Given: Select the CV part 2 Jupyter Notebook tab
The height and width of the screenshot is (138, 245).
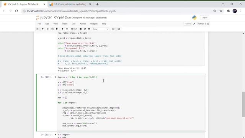Looking at the screenshot, I should coord(23,4).
